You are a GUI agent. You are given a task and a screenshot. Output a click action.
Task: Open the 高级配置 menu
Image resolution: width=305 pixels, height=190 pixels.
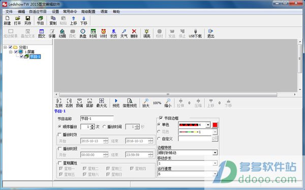pyautogui.click(x=88, y=12)
